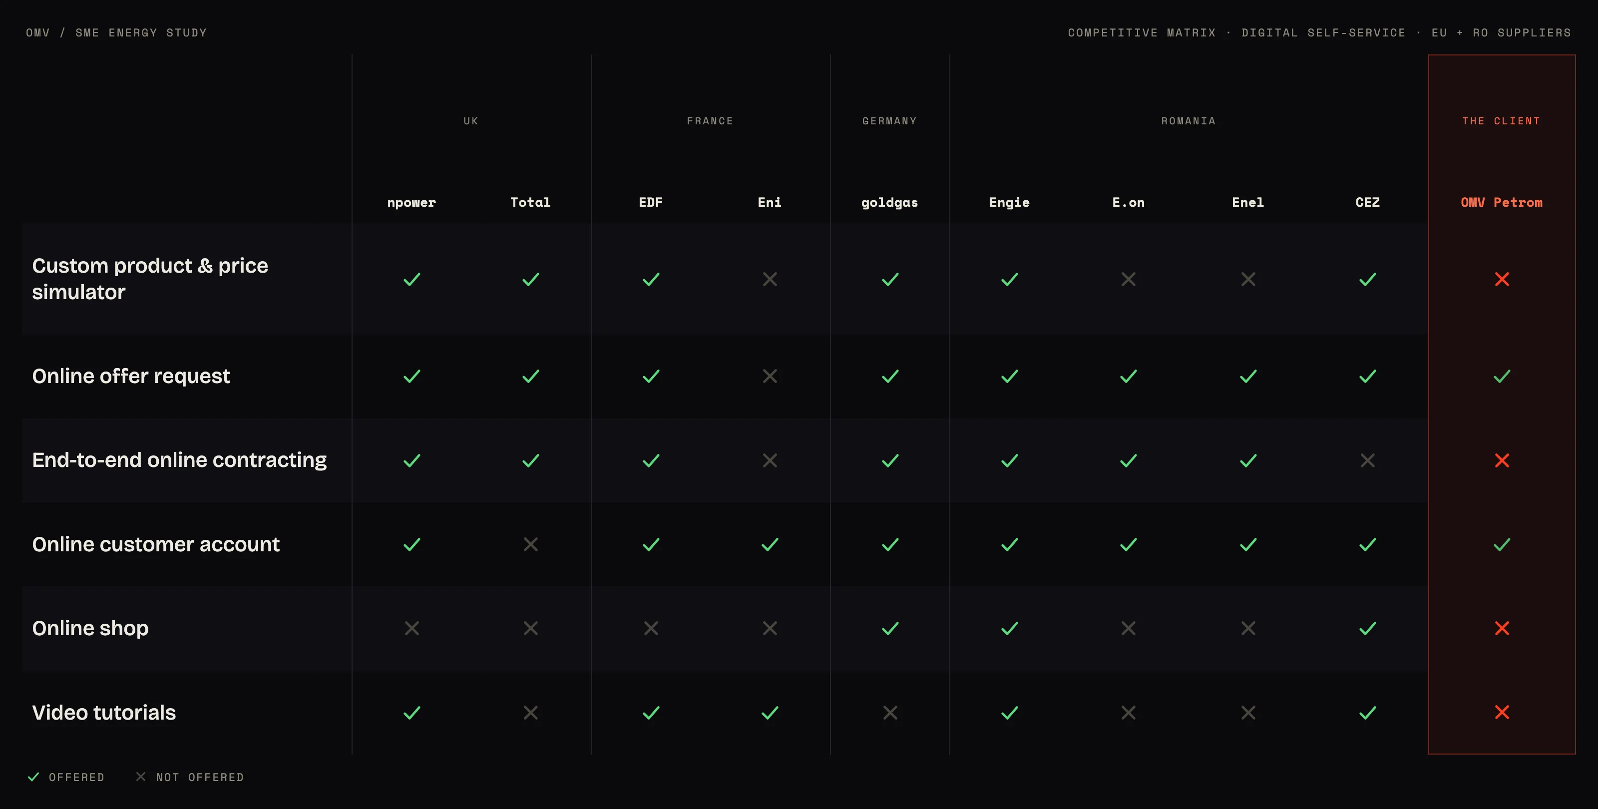
Task: Click the 'OMV / SME ENERGY STUDY' heading
Action: (117, 32)
